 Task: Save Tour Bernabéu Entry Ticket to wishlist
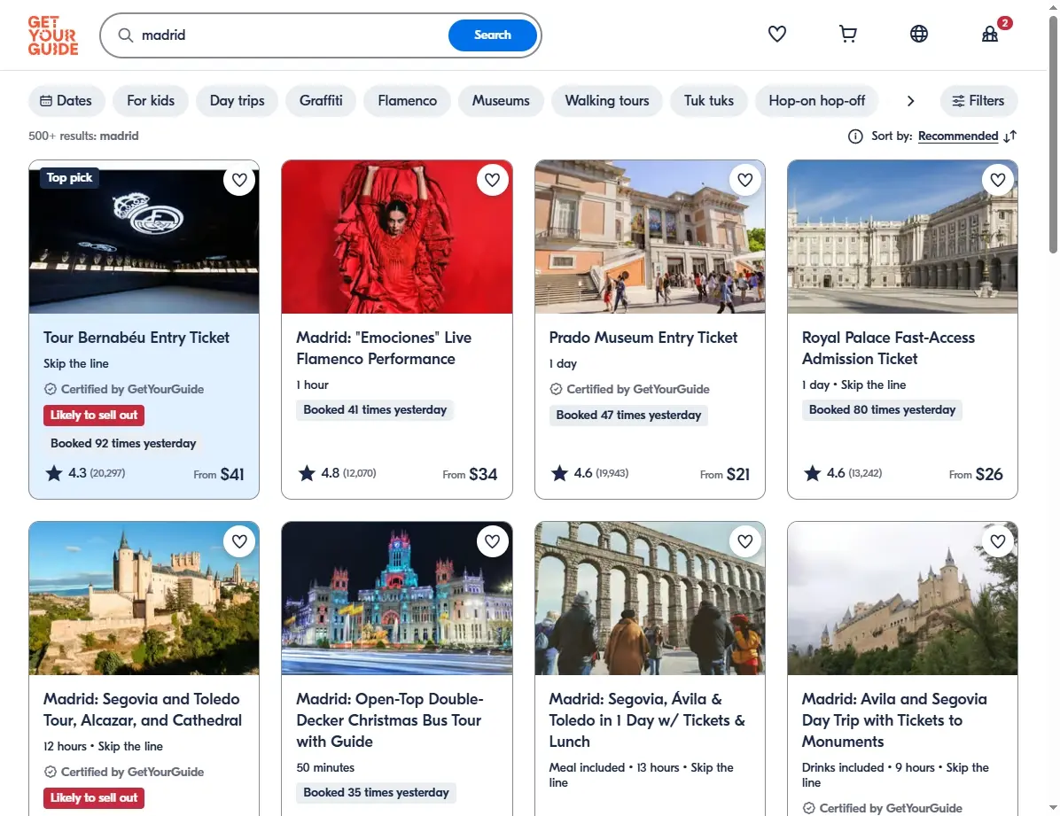pyautogui.click(x=239, y=180)
